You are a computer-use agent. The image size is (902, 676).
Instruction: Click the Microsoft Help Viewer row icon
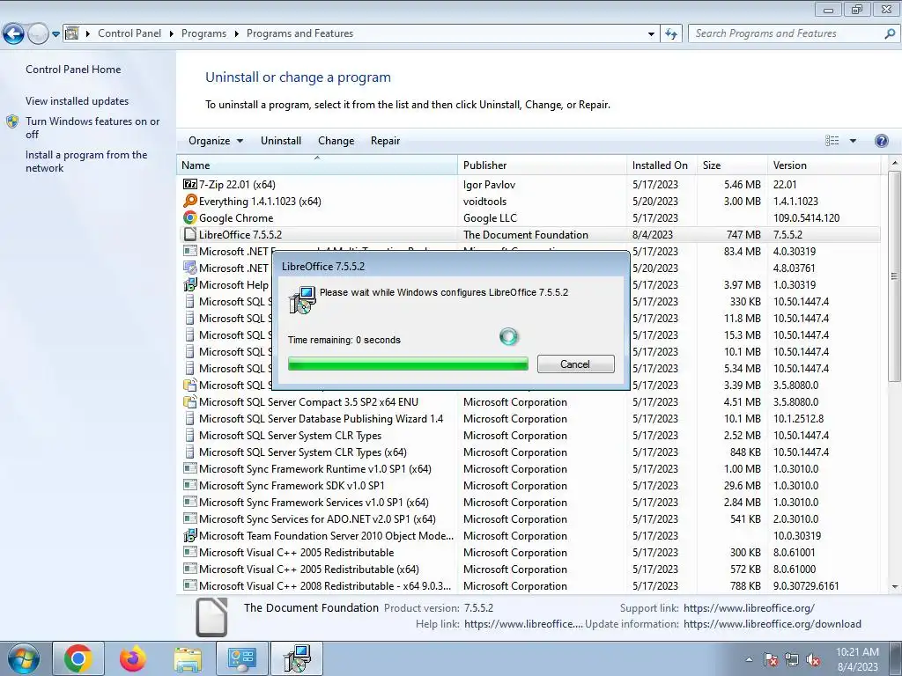pos(190,284)
